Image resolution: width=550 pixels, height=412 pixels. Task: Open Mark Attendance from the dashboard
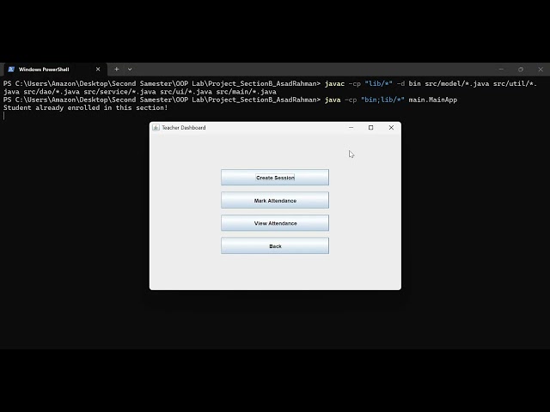pyautogui.click(x=275, y=200)
